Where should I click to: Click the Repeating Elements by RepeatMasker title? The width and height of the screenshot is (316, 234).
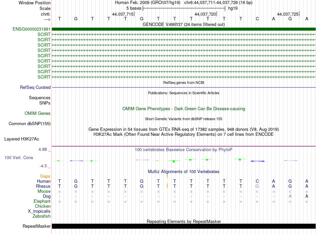(x=184, y=221)
